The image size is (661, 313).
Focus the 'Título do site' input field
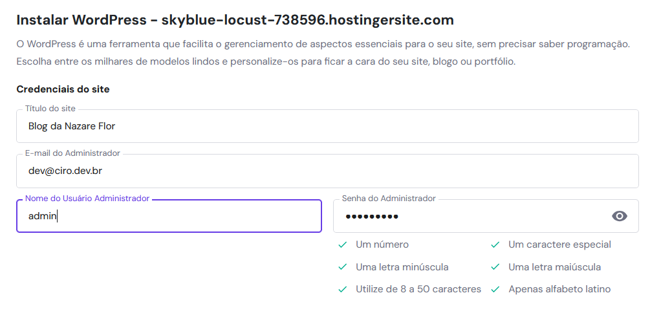pos(327,126)
